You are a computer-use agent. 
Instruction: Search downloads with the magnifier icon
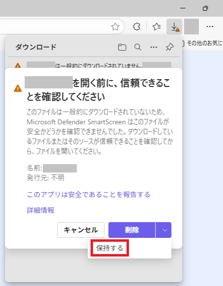tap(138, 47)
